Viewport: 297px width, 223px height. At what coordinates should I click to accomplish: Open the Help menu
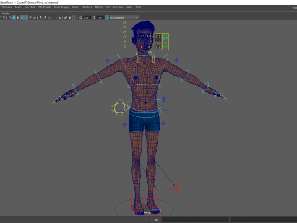coord(139,7)
